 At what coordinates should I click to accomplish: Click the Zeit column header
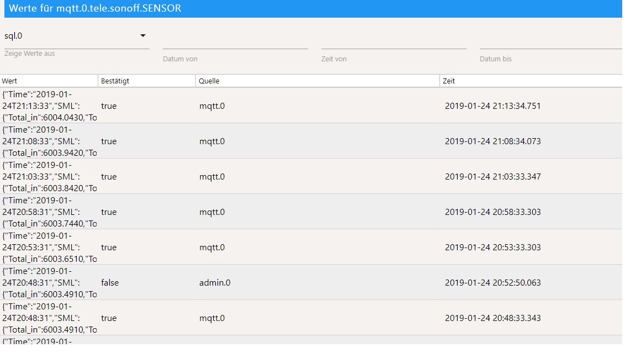pos(531,81)
